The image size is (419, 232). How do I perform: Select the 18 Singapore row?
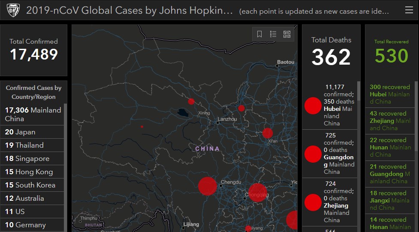32,159
